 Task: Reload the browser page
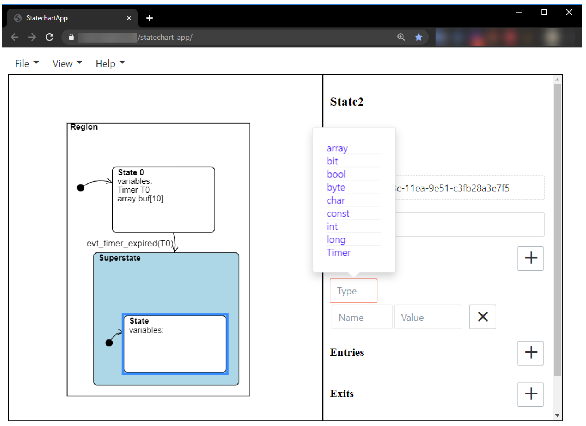tap(50, 37)
